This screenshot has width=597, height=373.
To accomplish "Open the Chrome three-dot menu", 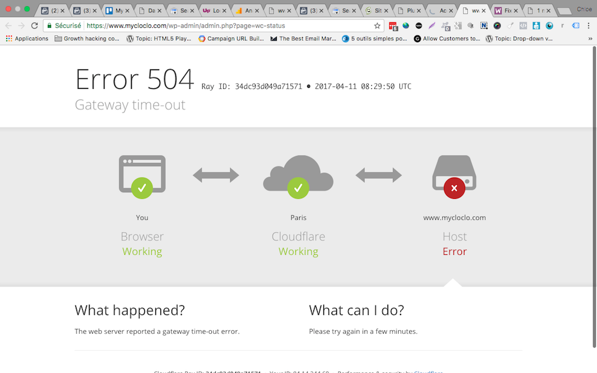I will pyautogui.click(x=589, y=25).
